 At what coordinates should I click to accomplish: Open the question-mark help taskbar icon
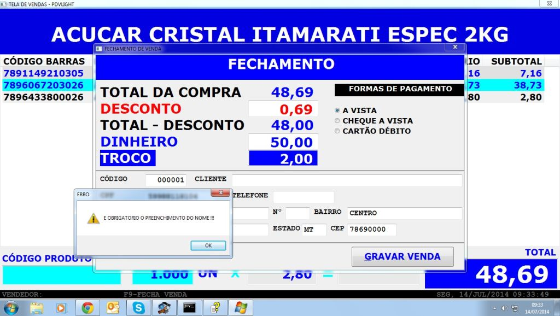(x=215, y=308)
